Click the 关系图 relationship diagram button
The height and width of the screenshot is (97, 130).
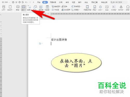(55, 10)
